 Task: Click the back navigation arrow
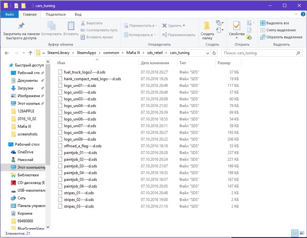pyautogui.click(x=7, y=53)
